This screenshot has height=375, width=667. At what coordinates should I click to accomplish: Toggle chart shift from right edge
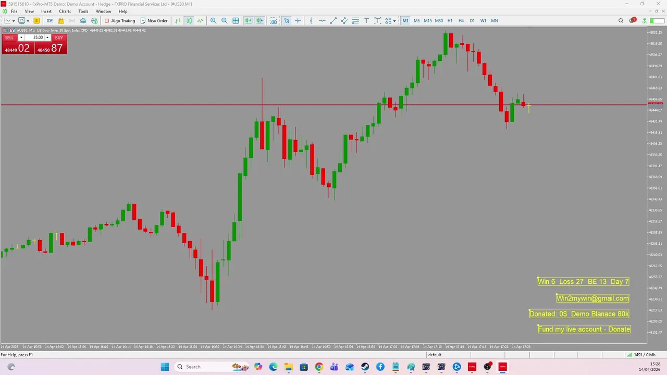coord(260,21)
